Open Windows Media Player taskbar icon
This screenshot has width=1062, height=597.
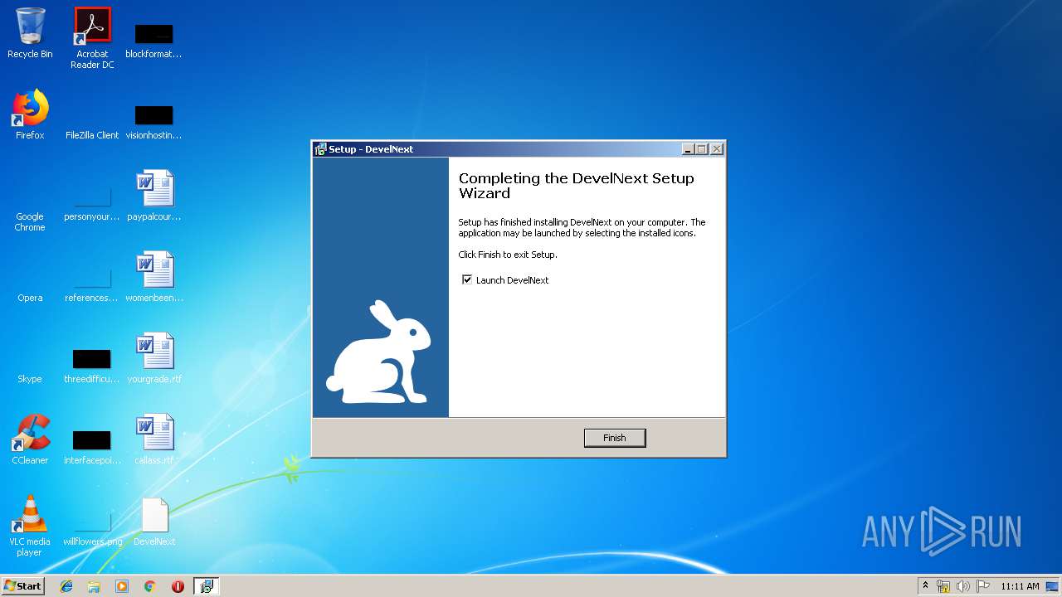tap(122, 586)
